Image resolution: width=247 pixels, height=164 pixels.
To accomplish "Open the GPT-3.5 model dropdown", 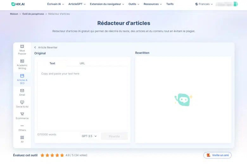I will [89, 136].
